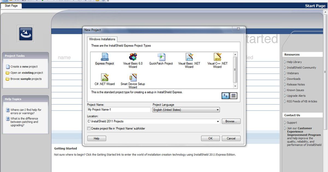Expand the Location path dropdown
Screen dimensions: 328x172
click(x=218, y=121)
